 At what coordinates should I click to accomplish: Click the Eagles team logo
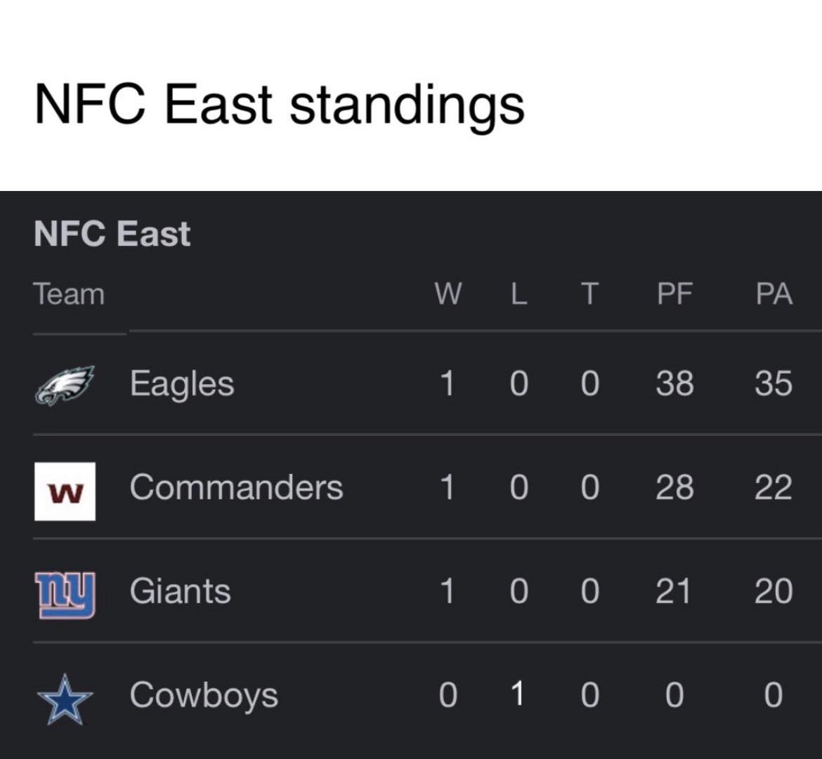[x=65, y=385]
